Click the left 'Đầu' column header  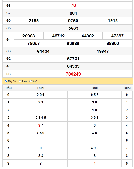(8, 88)
